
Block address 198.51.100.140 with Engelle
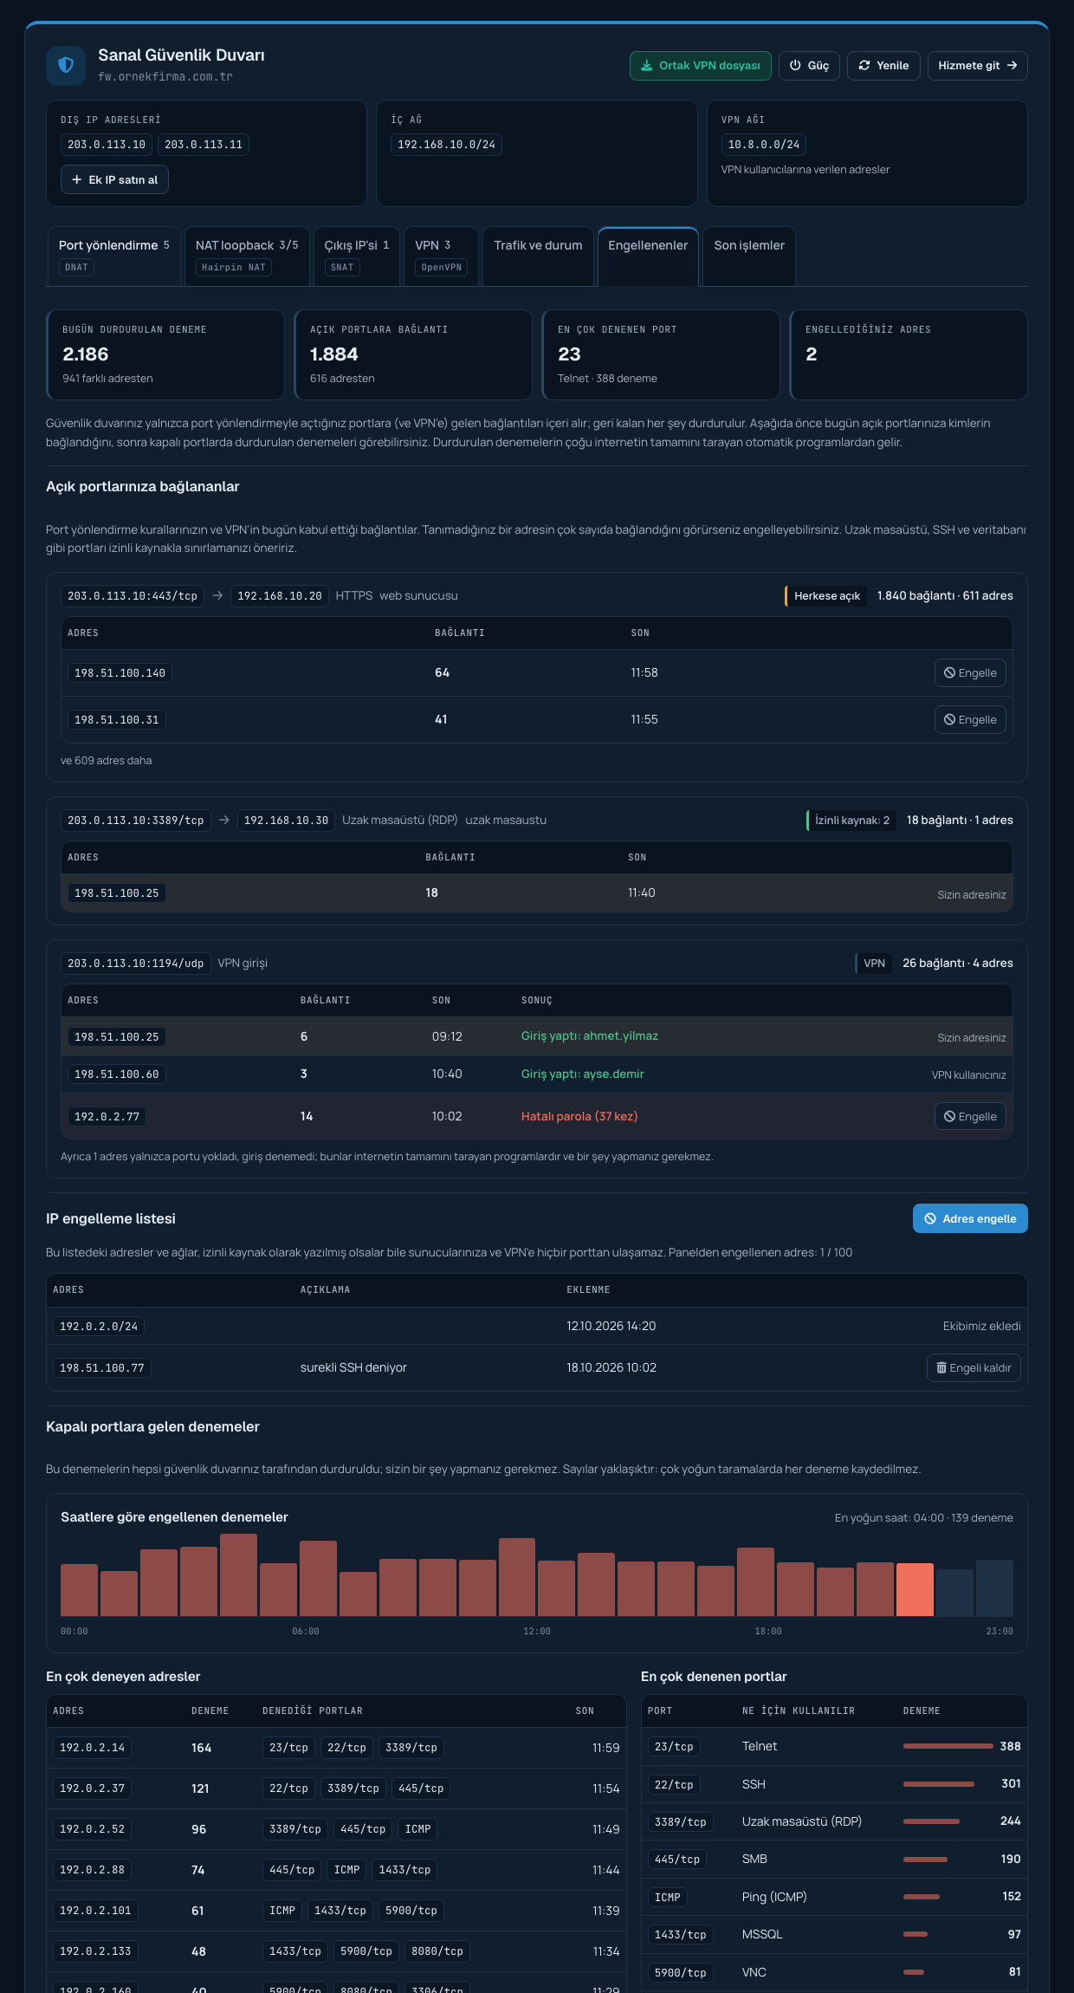point(970,673)
